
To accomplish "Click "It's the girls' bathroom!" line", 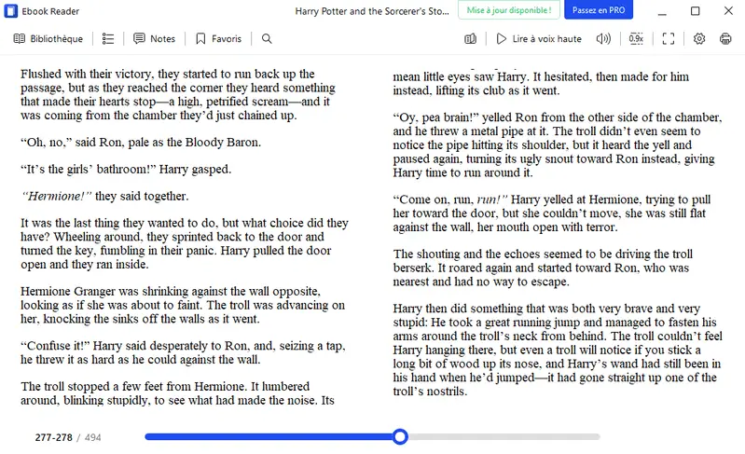I will (126, 169).
